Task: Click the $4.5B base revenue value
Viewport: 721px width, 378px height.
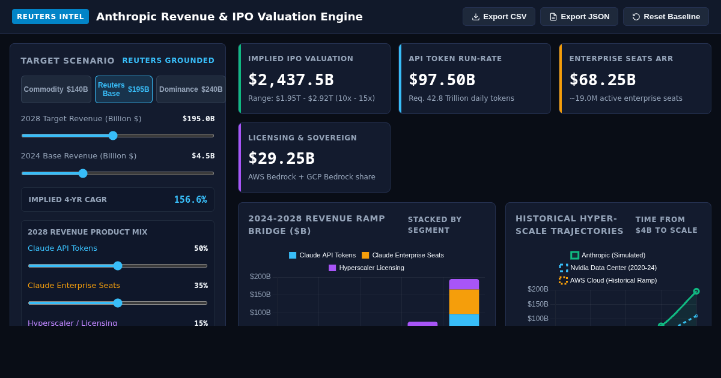Action: (203, 156)
